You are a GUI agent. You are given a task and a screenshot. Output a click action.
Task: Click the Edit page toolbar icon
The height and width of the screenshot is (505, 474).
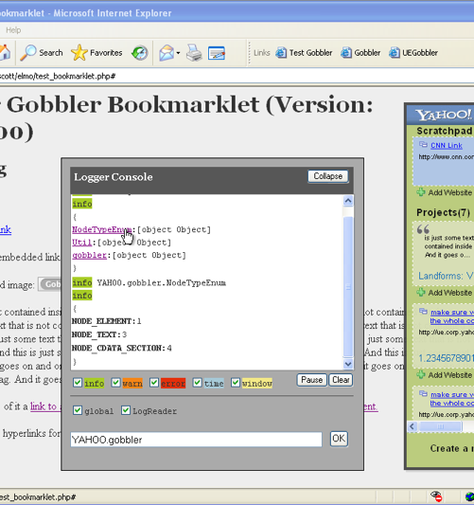click(x=217, y=53)
